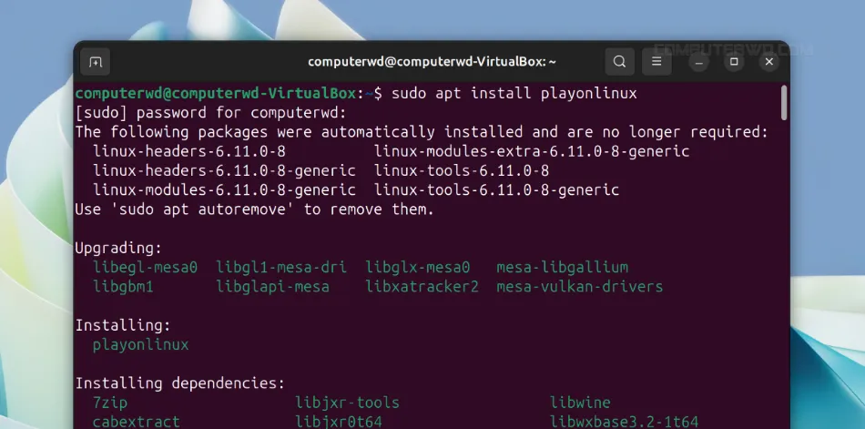
Task: Click package linux-tools-6.11.0-8-generic
Action: [496, 190]
